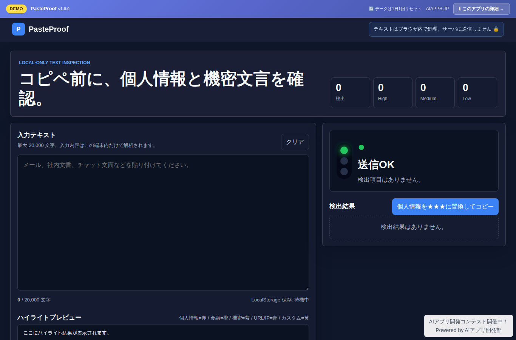Click the blue PasteProof P logo icon
516x340 pixels.
pos(19,29)
